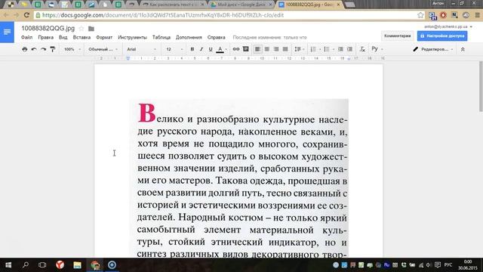Collapse the menus with double chevron
Image resolution: width=483 pixels, height=272 pixels.
point(463,49)
